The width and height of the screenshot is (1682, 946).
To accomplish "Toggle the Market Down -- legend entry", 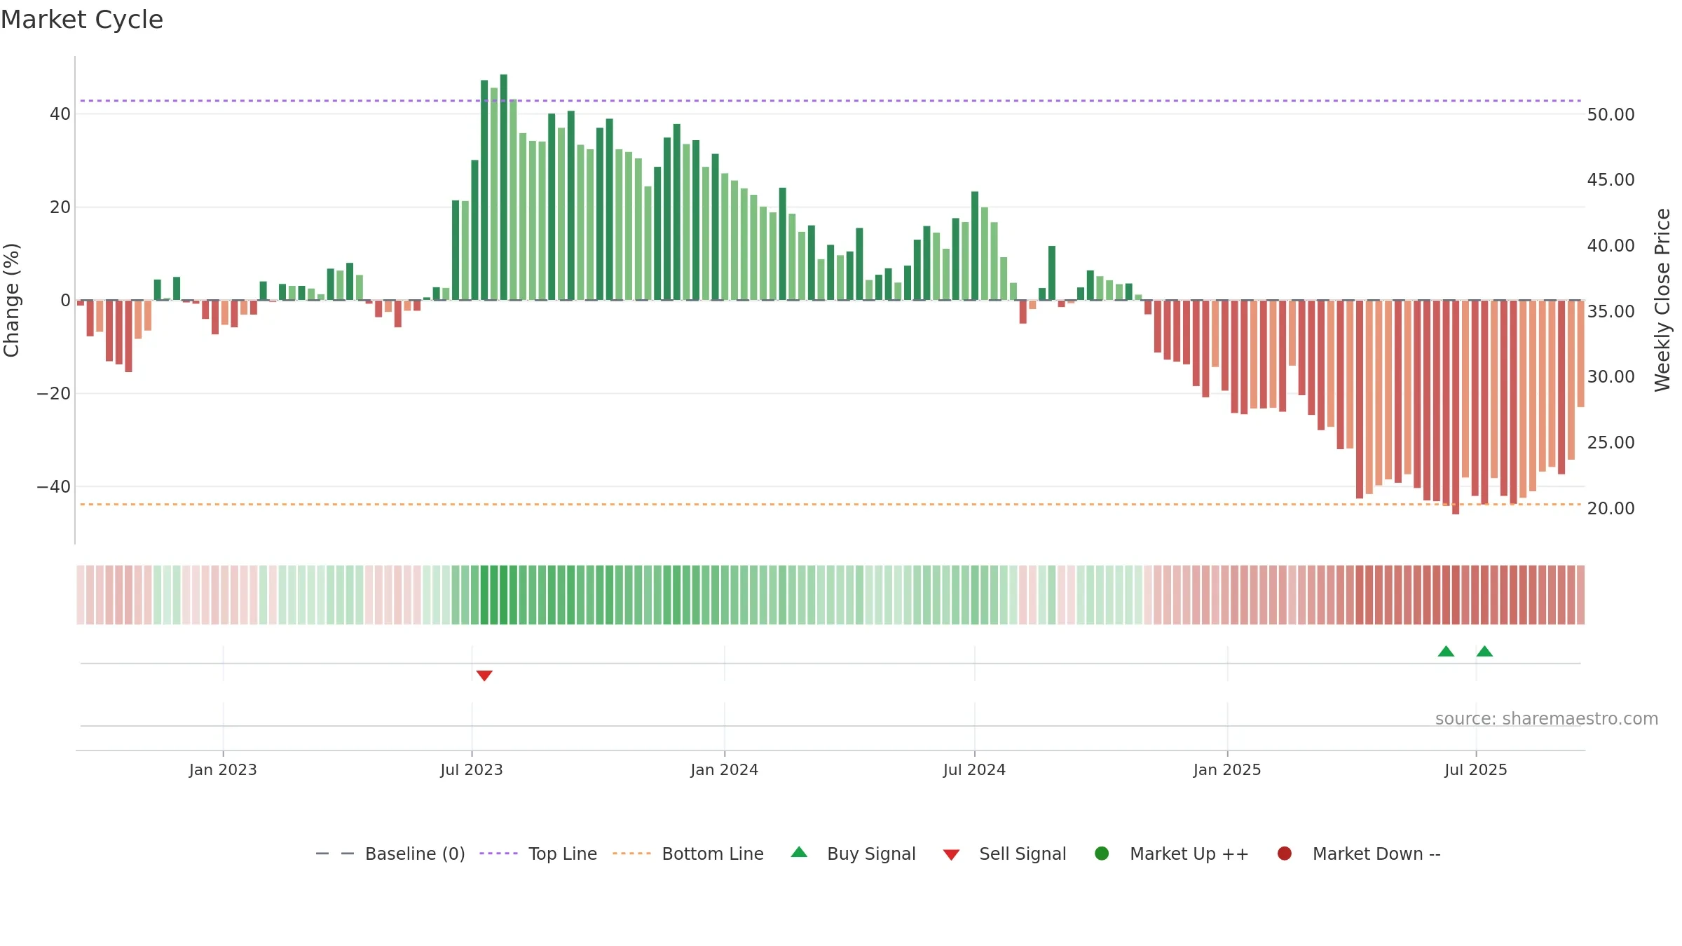I will point(1358,854).
